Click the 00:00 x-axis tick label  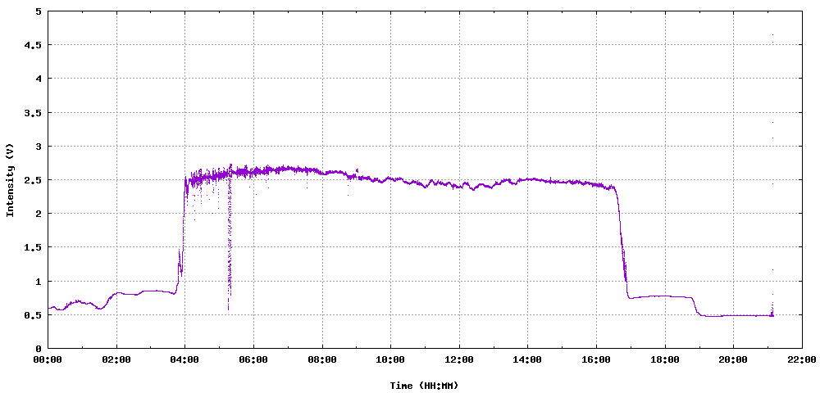click(x=48, y=359)
